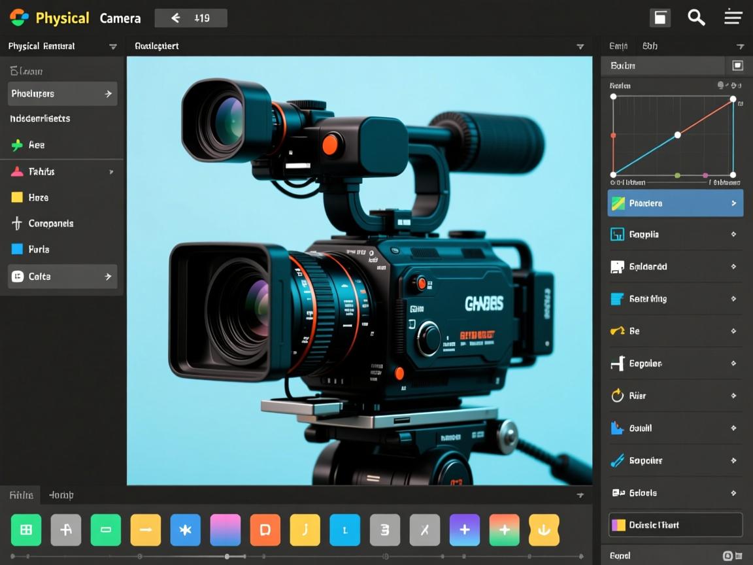Click the purple plus icon in bottom toolbar
This screenshot has height=565, width=753.
[465, 530]
